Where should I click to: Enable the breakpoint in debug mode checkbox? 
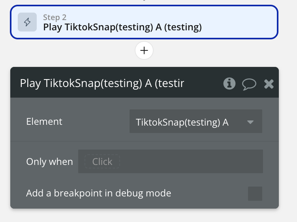click(255, 194)
